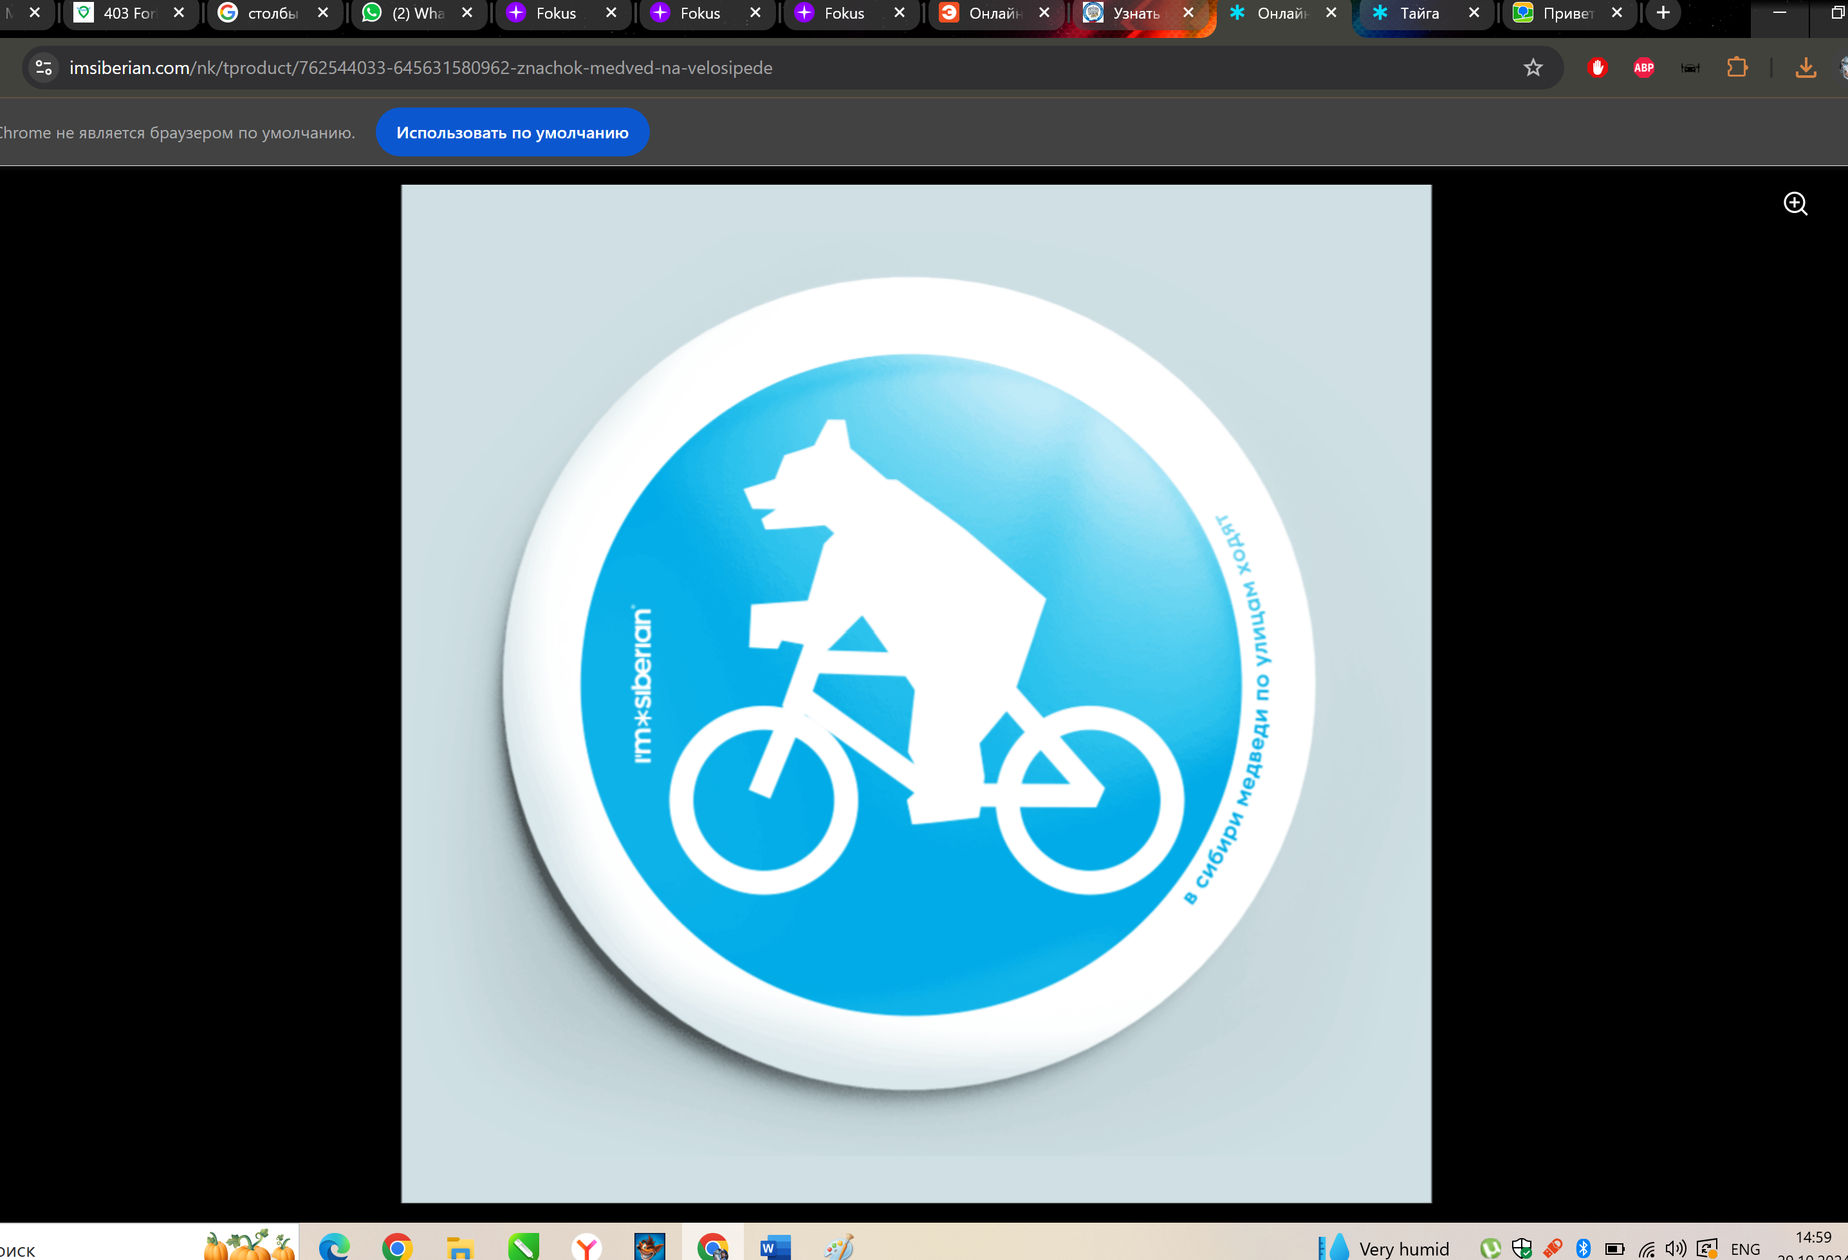Open the clock showing 14:59

[1812, 1237]
